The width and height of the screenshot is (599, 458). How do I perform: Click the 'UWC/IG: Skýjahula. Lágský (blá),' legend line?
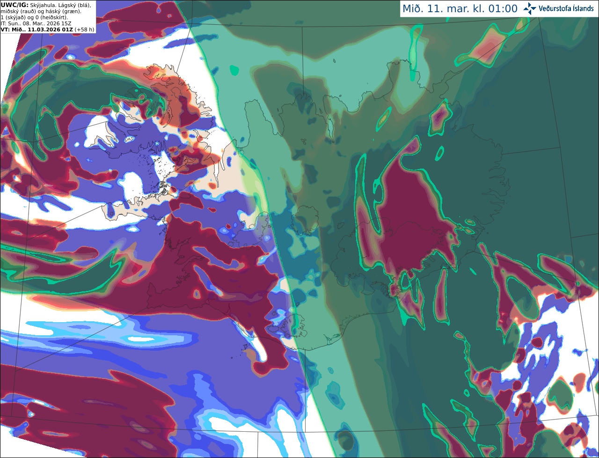click(x=46, y=5)
